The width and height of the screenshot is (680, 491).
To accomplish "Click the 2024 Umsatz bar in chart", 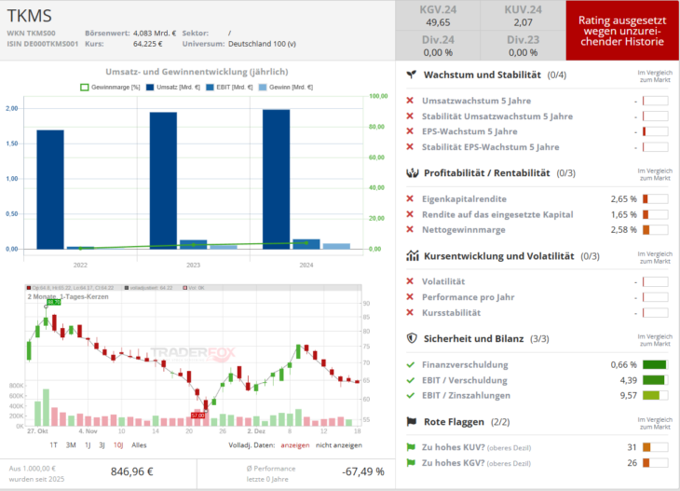I will (x=276, y=179).
